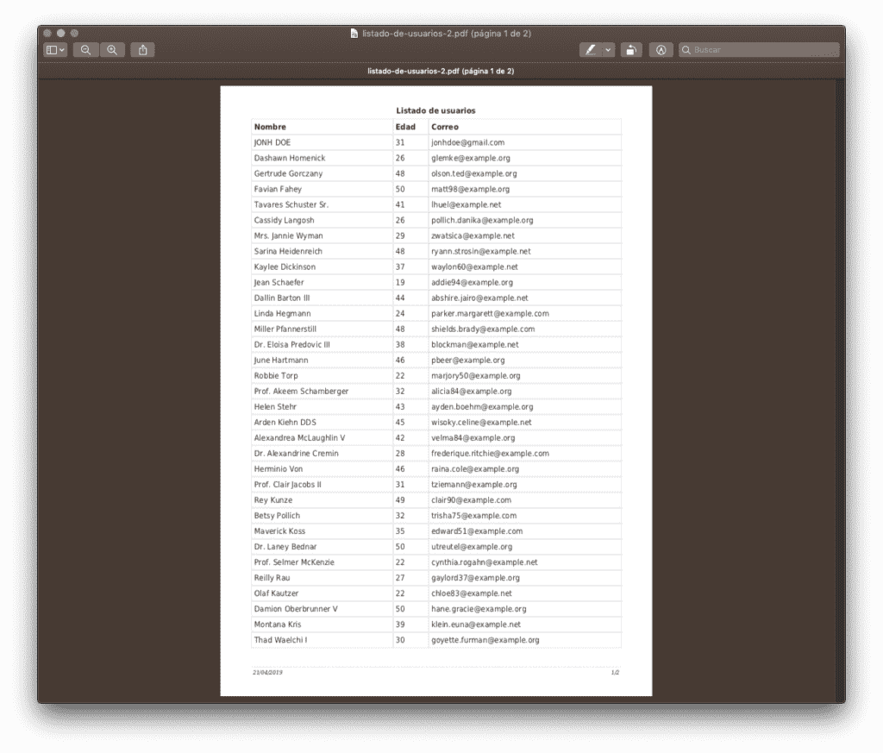Screen dimensions: 883x753
Task: Click age 19 in Jean Schaefer row
Action: 400,283
